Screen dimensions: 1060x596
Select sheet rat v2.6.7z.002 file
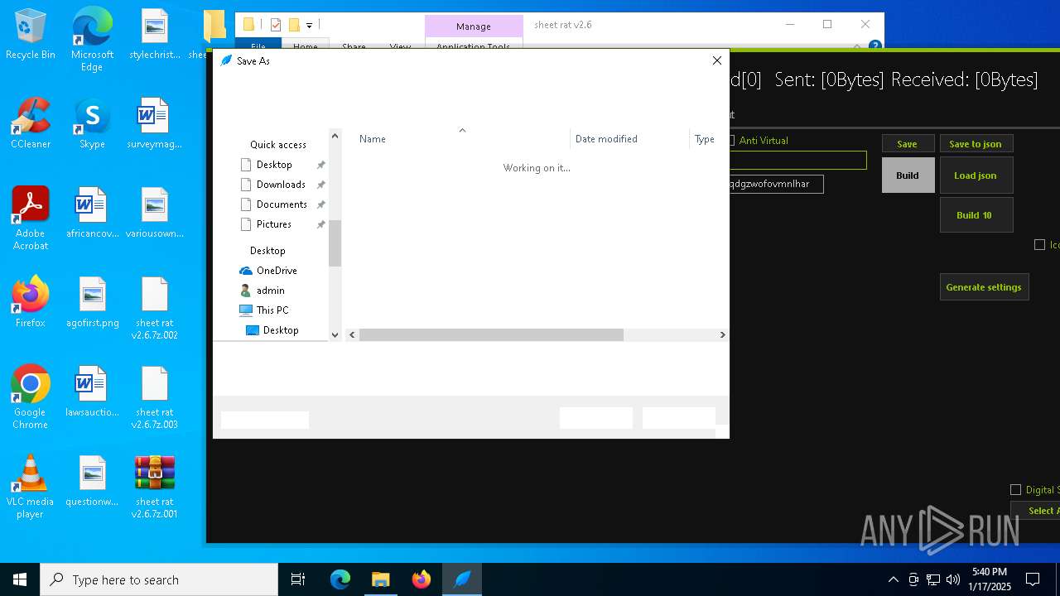tap(155, 308)
